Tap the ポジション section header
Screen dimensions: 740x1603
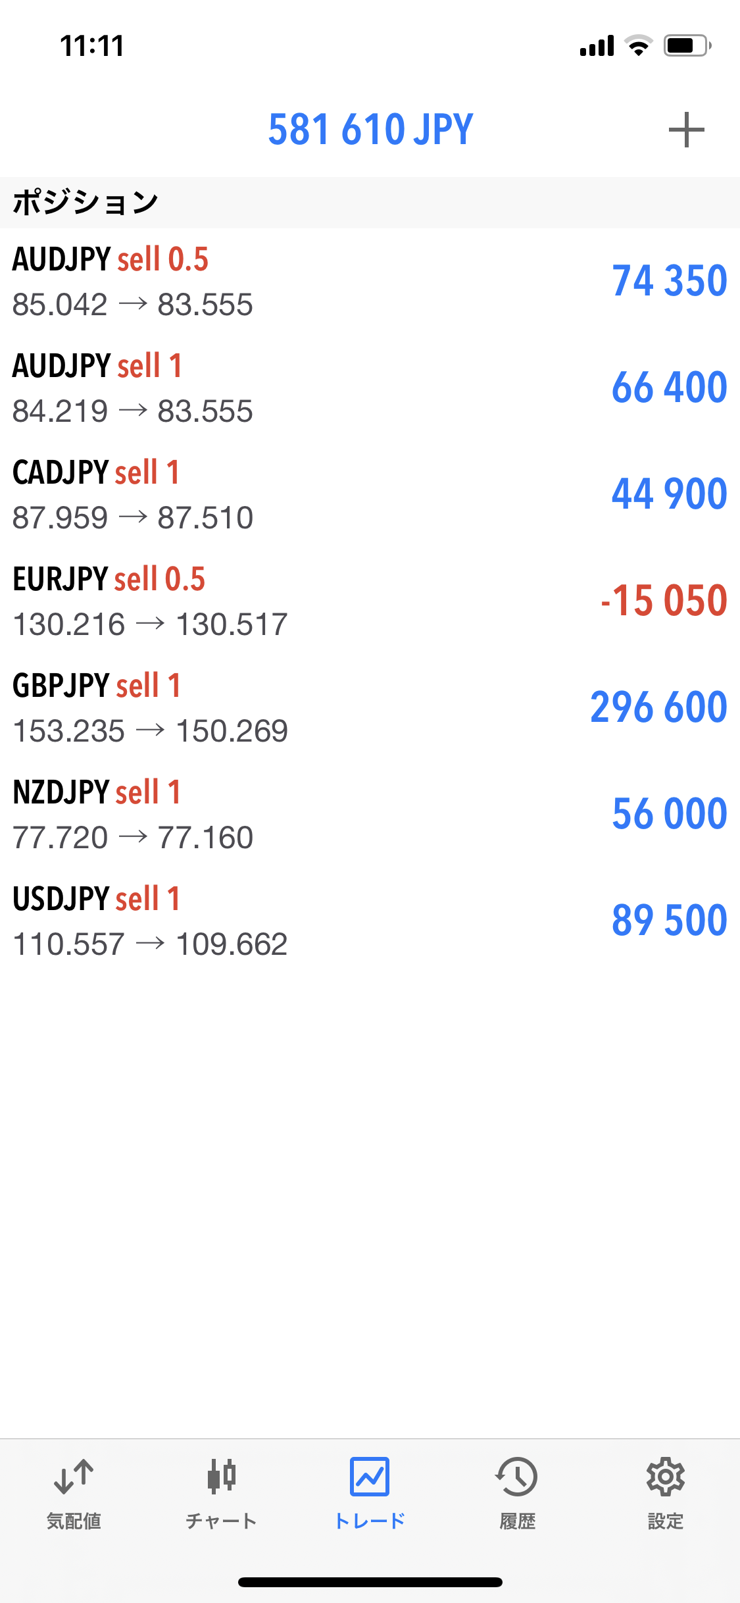(x=86, y=202)
